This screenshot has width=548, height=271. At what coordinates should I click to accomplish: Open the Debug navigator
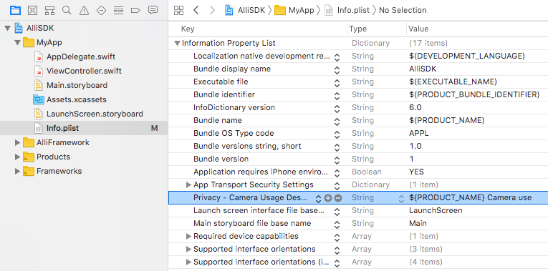click(x=118, y=10)
